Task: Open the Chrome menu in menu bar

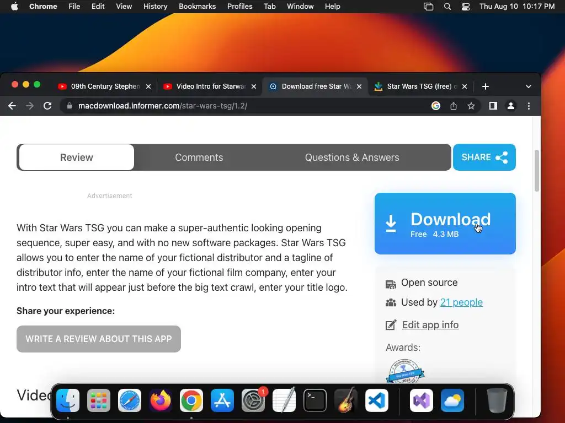Action: [x=43, y=6]
